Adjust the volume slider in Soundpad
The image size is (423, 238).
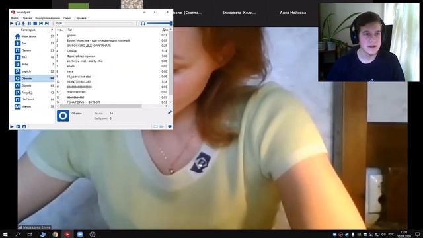159,24
